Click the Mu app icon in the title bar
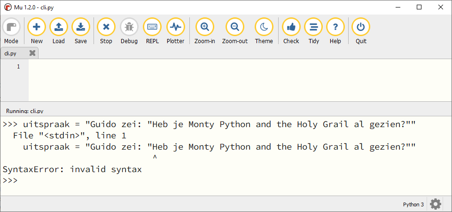 (8, 8)
